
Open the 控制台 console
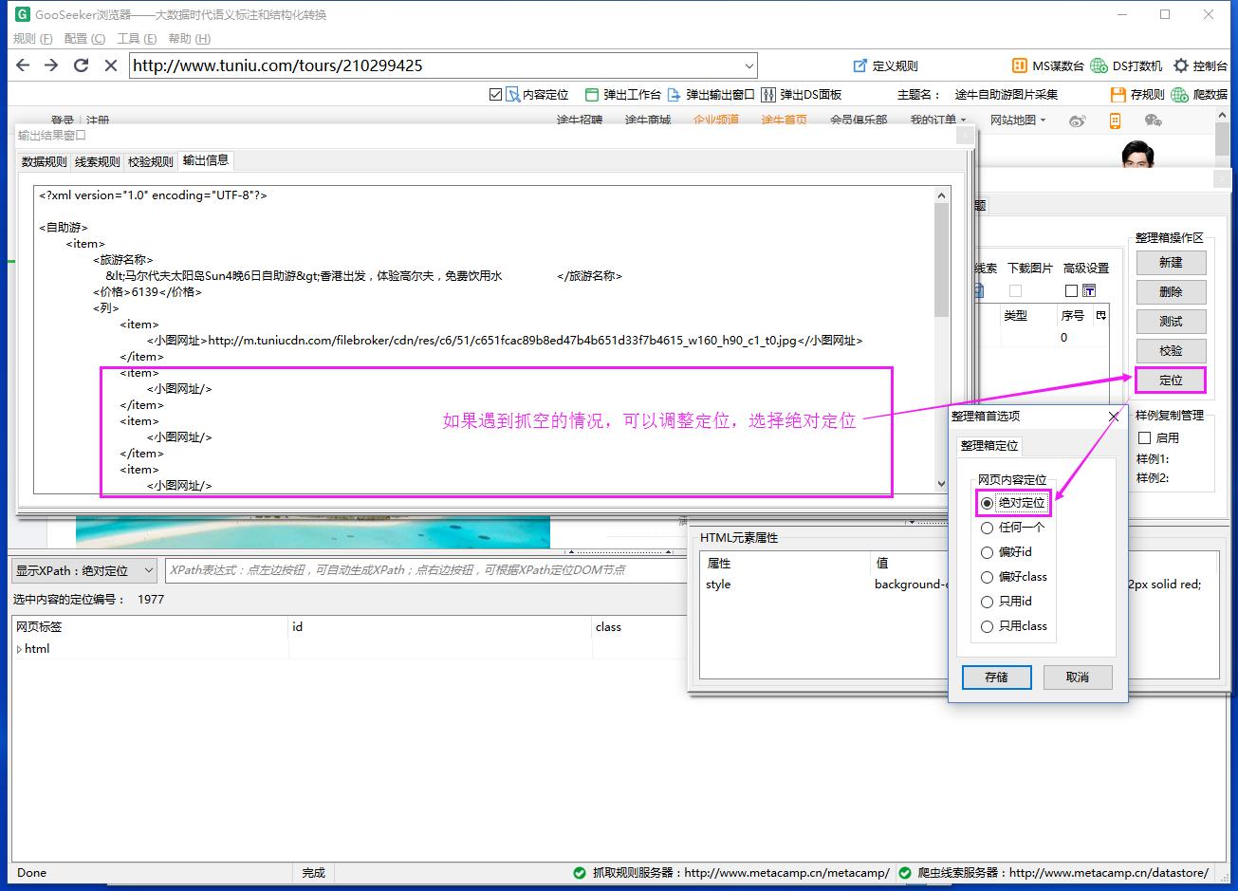1200,65
